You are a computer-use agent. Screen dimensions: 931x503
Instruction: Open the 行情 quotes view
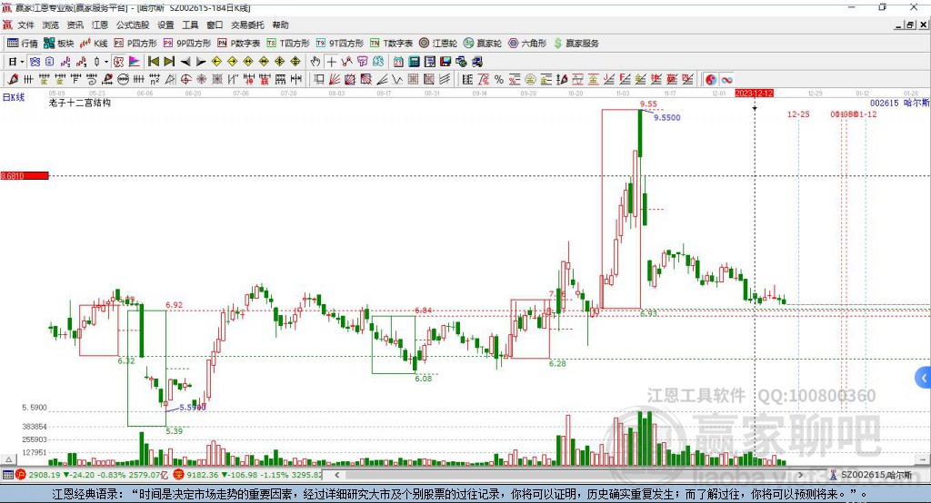[x=23, y=44]
